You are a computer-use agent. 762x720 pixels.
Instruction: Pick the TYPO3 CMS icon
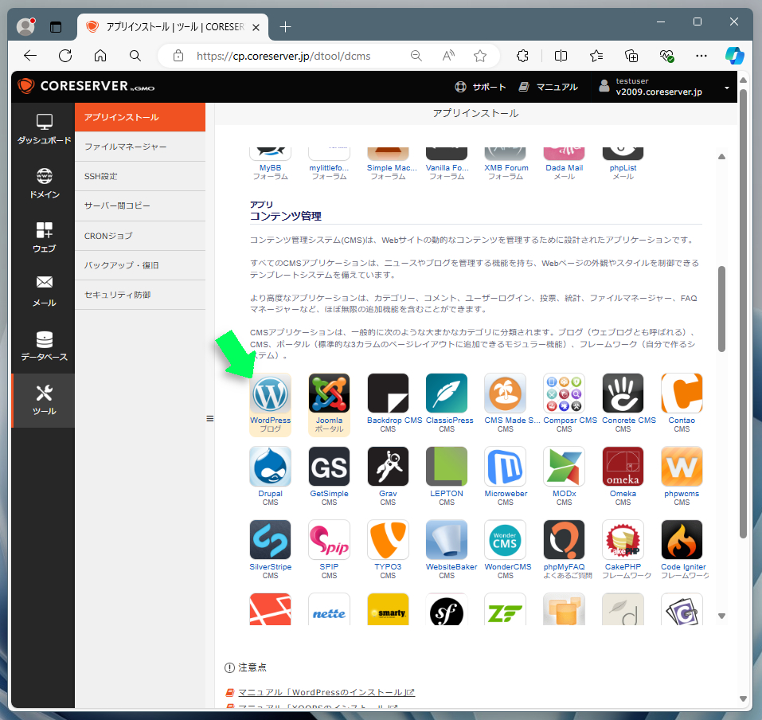pos(388,540)
